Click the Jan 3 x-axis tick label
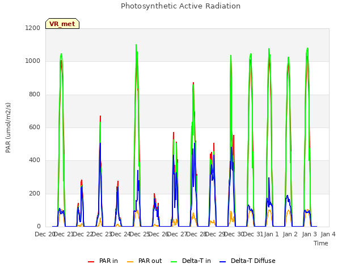 coord(309,234)
